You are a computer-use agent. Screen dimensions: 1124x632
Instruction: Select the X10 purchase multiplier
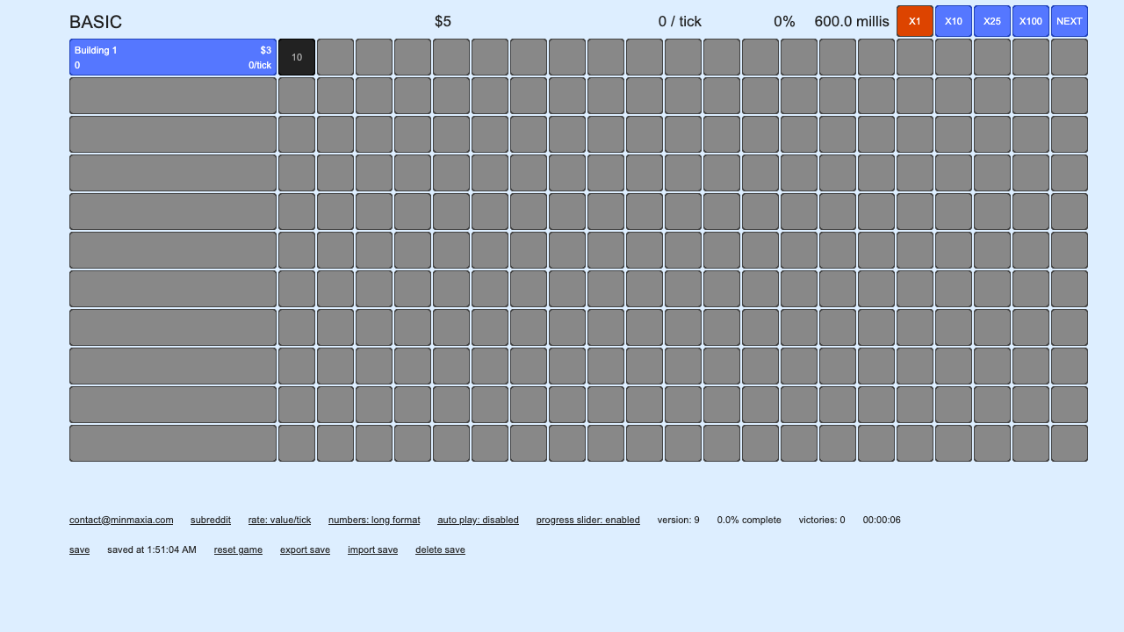coord(954,21)
